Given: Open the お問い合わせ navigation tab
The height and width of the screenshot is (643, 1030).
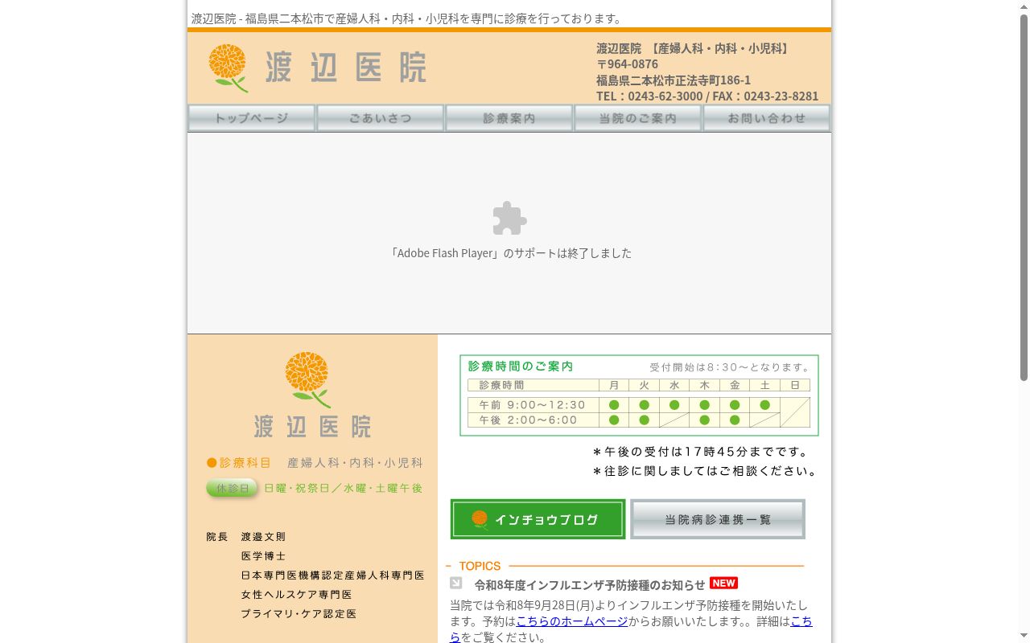Looking at the screenshot, I should coord(767,118).
